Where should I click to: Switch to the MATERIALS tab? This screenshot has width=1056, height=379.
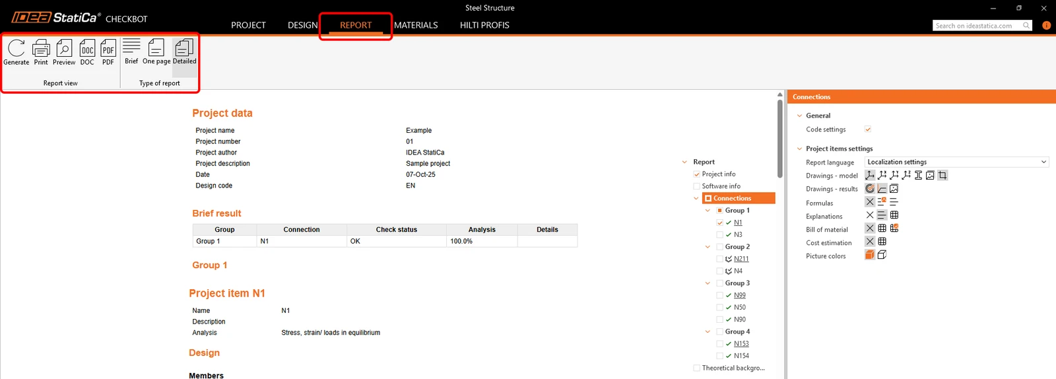pos(416,25)
